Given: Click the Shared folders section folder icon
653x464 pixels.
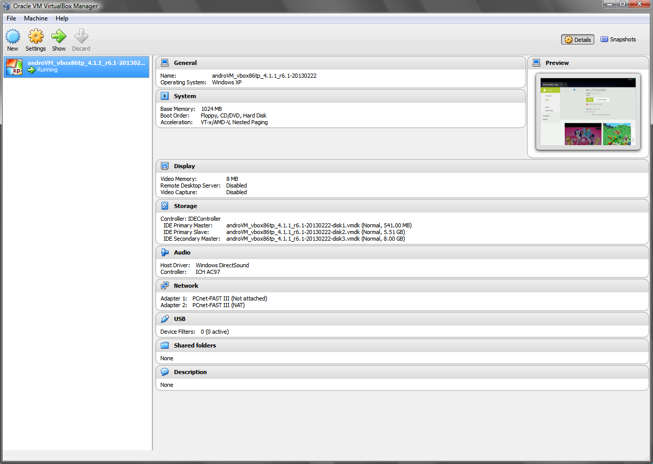Looking at the screenshot, I should 164,345.
